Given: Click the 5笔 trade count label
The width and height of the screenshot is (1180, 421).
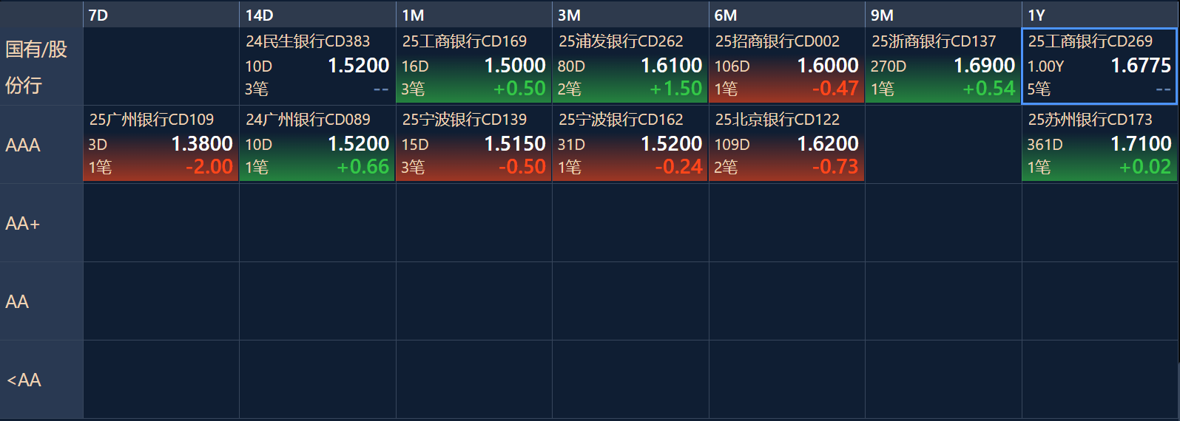Looking at the screenshot, I should [x=1039, y=89].
